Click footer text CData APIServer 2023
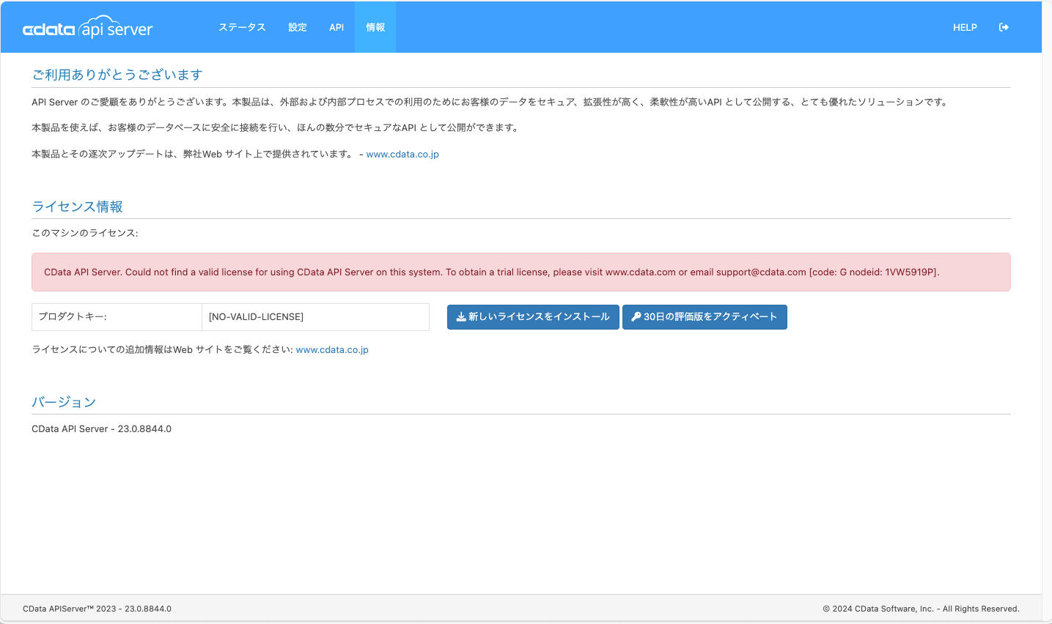This screenshot has width=1052, height=624. coord(97,609)
